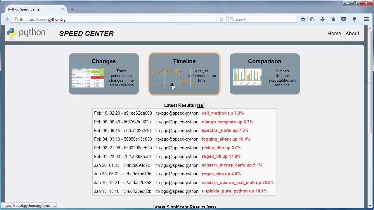Screen dimensions: 374x210
Task: Click revision f507545ad22a date text
Action: click(x=122, y=122)
